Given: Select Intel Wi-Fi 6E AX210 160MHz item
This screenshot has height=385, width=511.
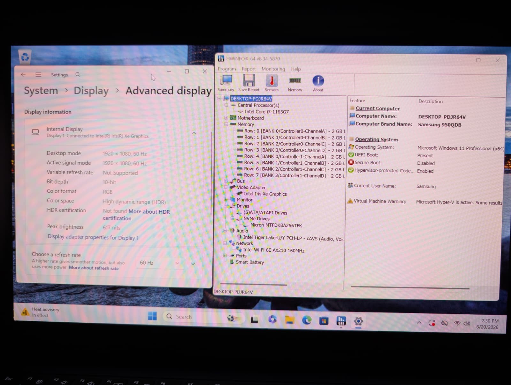Looking at the screenshot, I should pyautogui.click(x=274, y=250).
